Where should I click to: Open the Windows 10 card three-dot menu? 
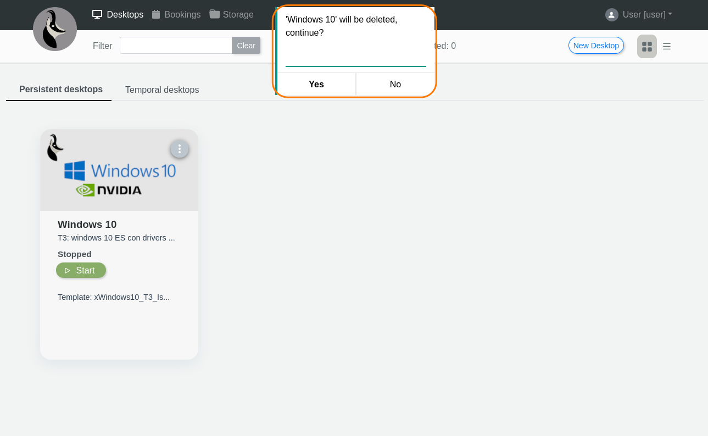coord(180,149)
